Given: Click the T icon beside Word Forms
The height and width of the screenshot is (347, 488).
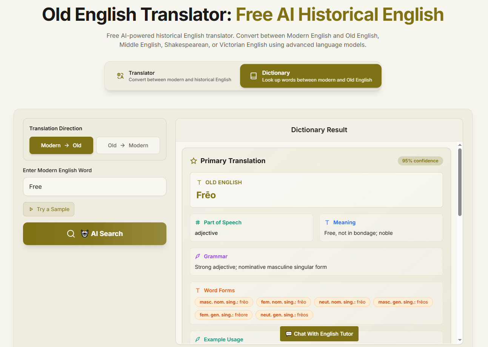Looking at the screenshot, I should click(198, 290).
